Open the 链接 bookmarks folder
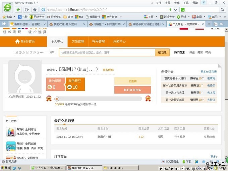 click(x=68, y=17)
